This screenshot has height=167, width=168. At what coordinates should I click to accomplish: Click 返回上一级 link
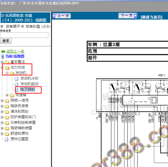(x=15, y=51)
